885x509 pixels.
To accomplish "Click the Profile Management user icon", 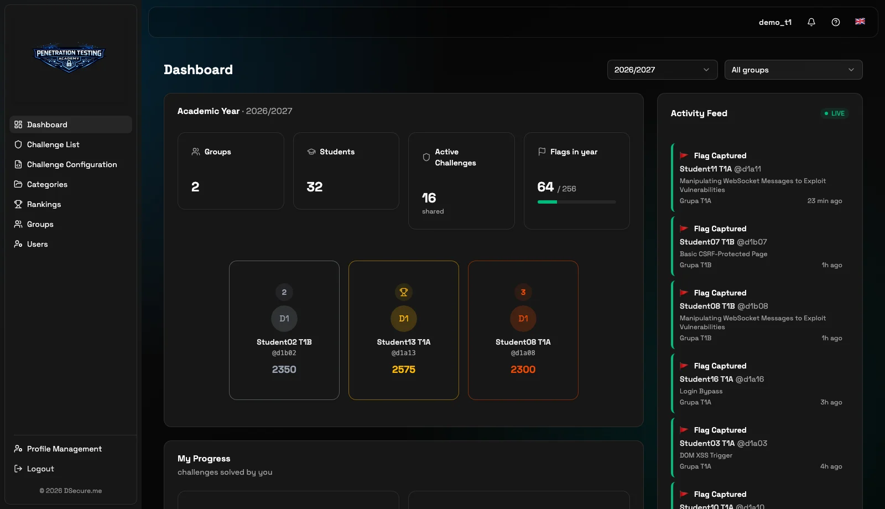I will (18, 449).
